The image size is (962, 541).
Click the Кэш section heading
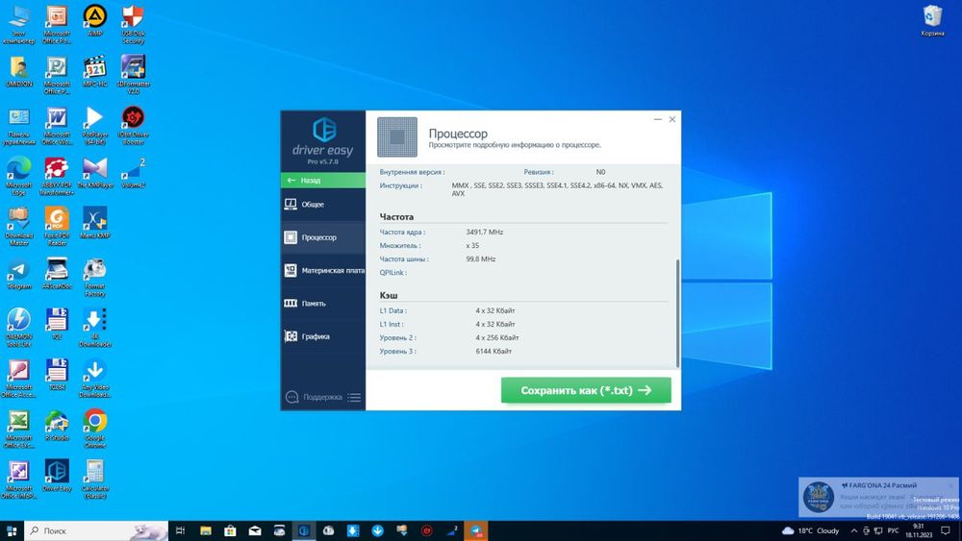[x=389, y=295]
